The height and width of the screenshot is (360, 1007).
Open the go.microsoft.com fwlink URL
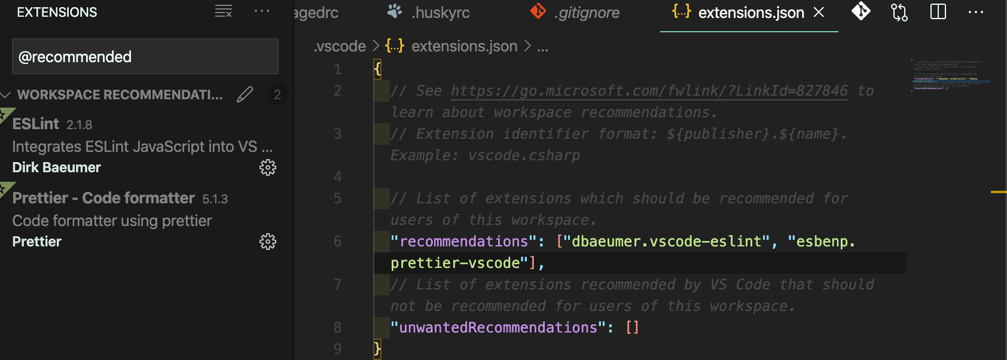[x=649, y=91]
